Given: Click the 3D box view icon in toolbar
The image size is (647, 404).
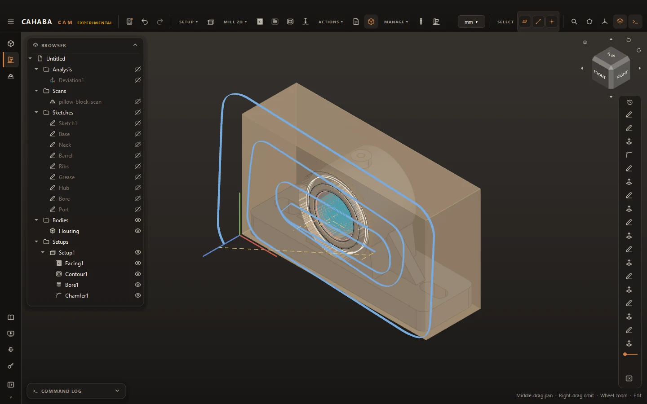Looking at the screenshot, I should (371, 22).
